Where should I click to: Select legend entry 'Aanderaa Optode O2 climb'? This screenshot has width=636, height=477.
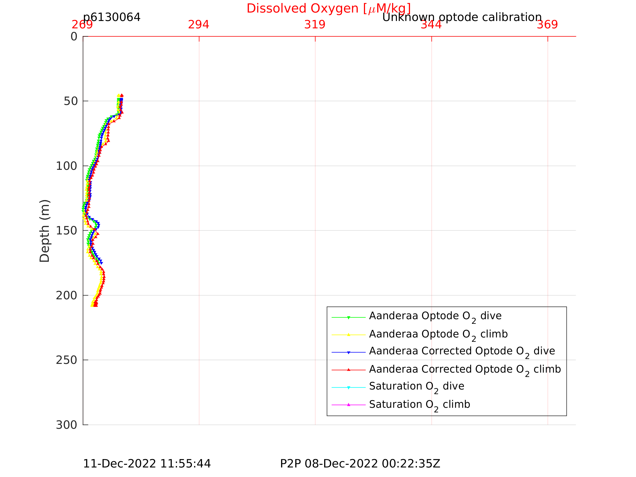(x=438, y=335)
